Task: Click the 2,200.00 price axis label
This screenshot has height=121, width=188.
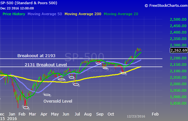Action: point(178,58)
